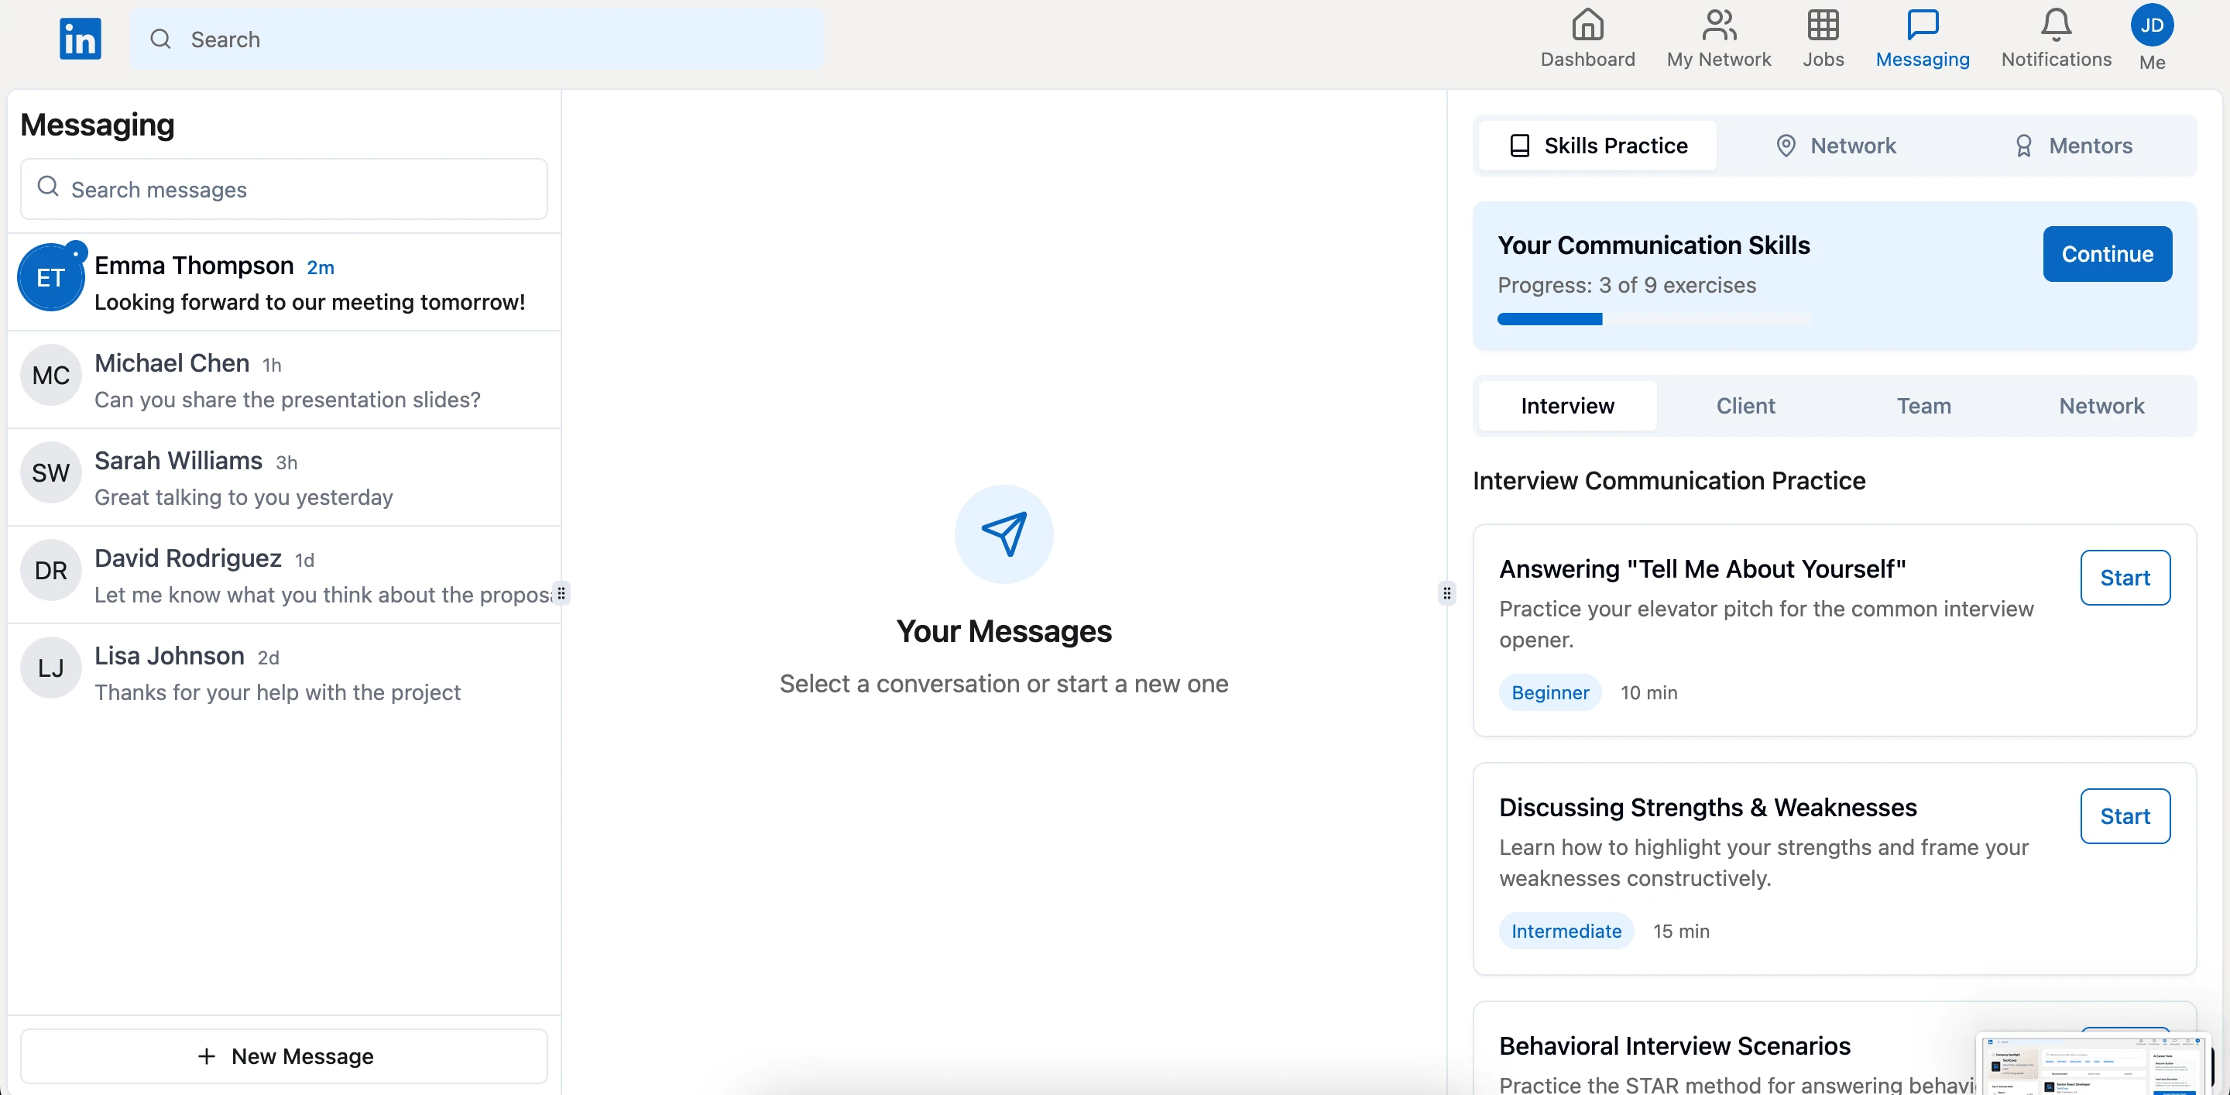This screenshot has width=2230, height=1095.
Task: Focus the top Search field
Action: click(x=476, y=39)
